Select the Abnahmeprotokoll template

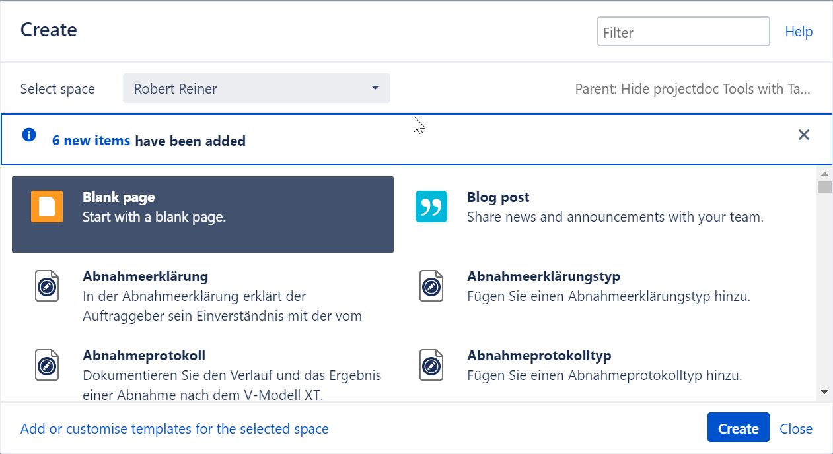pyautogui.click(x=198, y=365)
